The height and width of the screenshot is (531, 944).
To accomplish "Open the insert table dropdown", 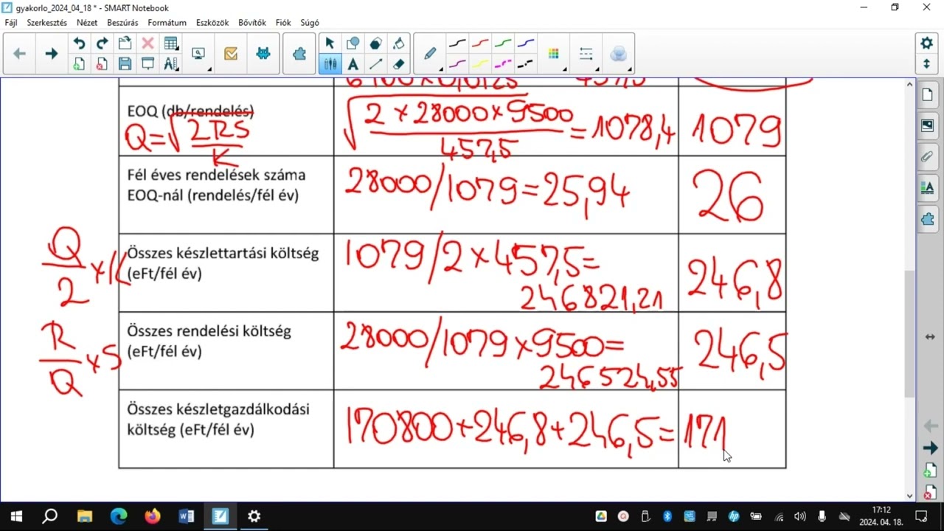I will [x=171, y=44].
